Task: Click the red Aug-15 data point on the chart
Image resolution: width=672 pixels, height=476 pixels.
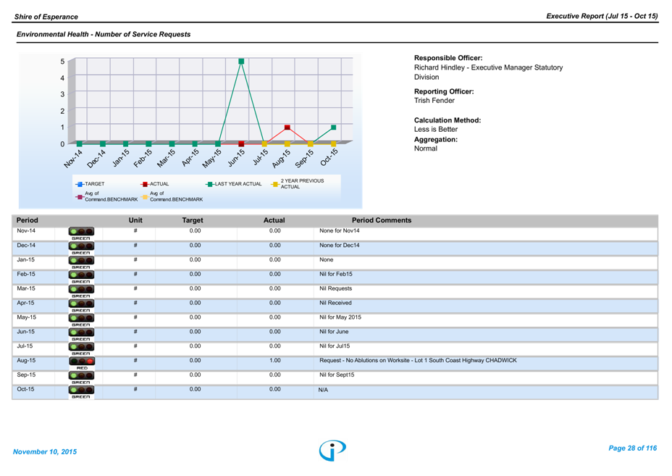Action: pyautogui.click(x=287, y=128)
